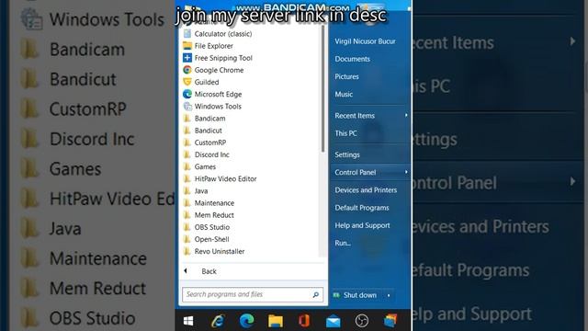588x331 pixels.
Task: Expand the Shut down options arrow
Action: pos(389,295)
